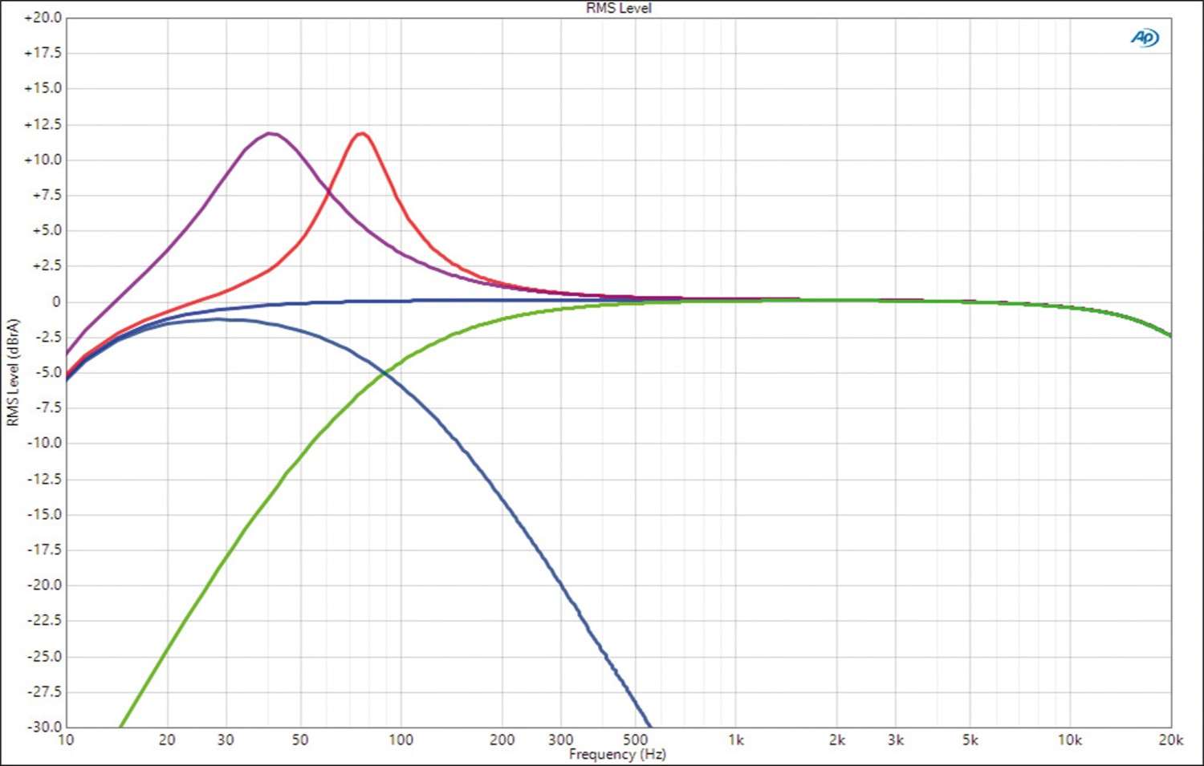
Task: Click the 200 Hz x-axis label
Action: [502, 740]
